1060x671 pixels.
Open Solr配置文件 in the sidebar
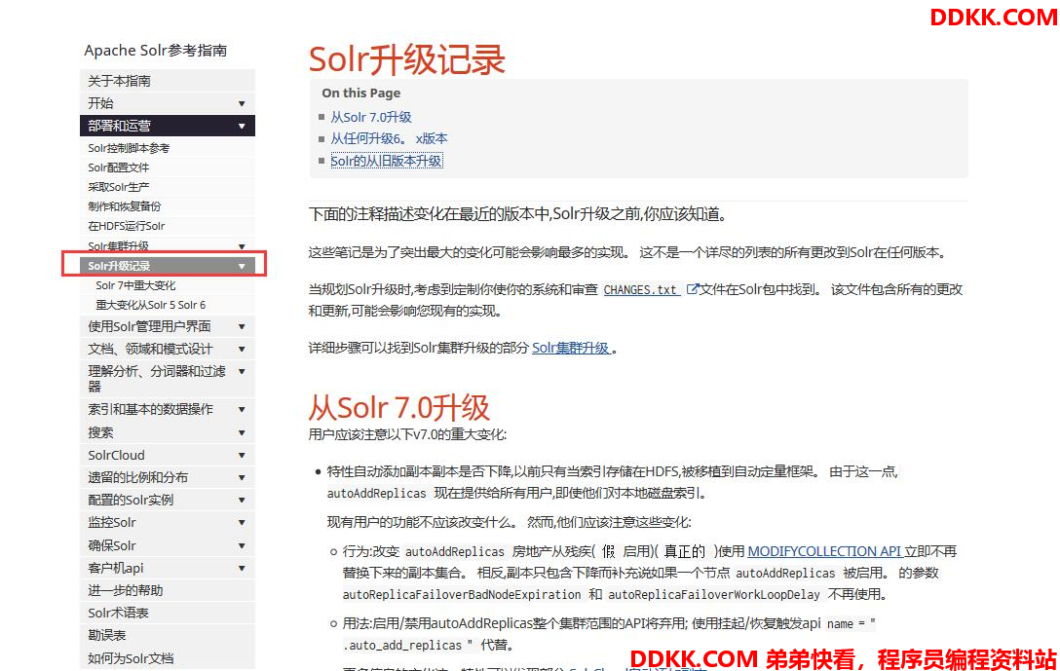(x=168, y=168)
